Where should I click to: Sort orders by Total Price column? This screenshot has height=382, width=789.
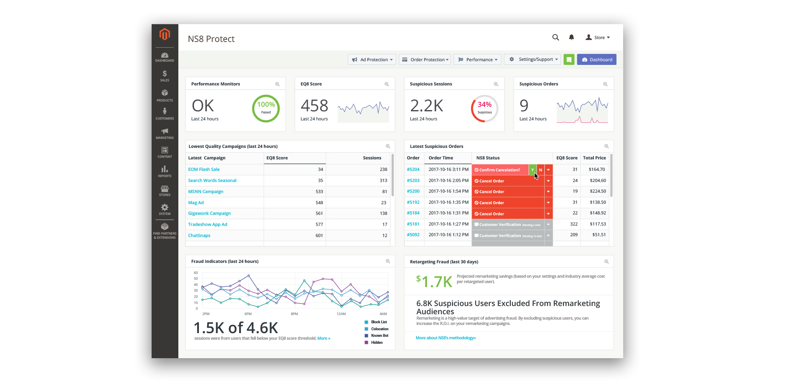tap(594, 158)
